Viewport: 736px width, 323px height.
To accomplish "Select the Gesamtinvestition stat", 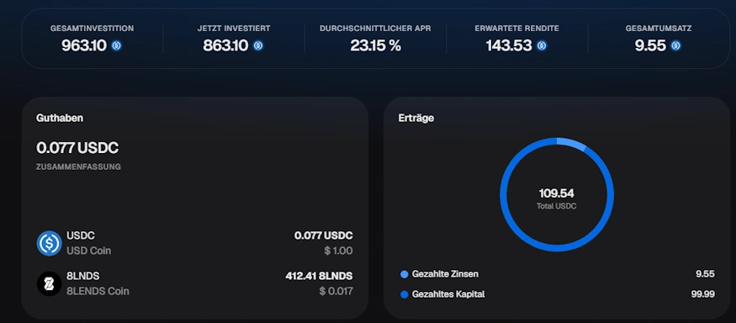I will (x=92, y=39).
